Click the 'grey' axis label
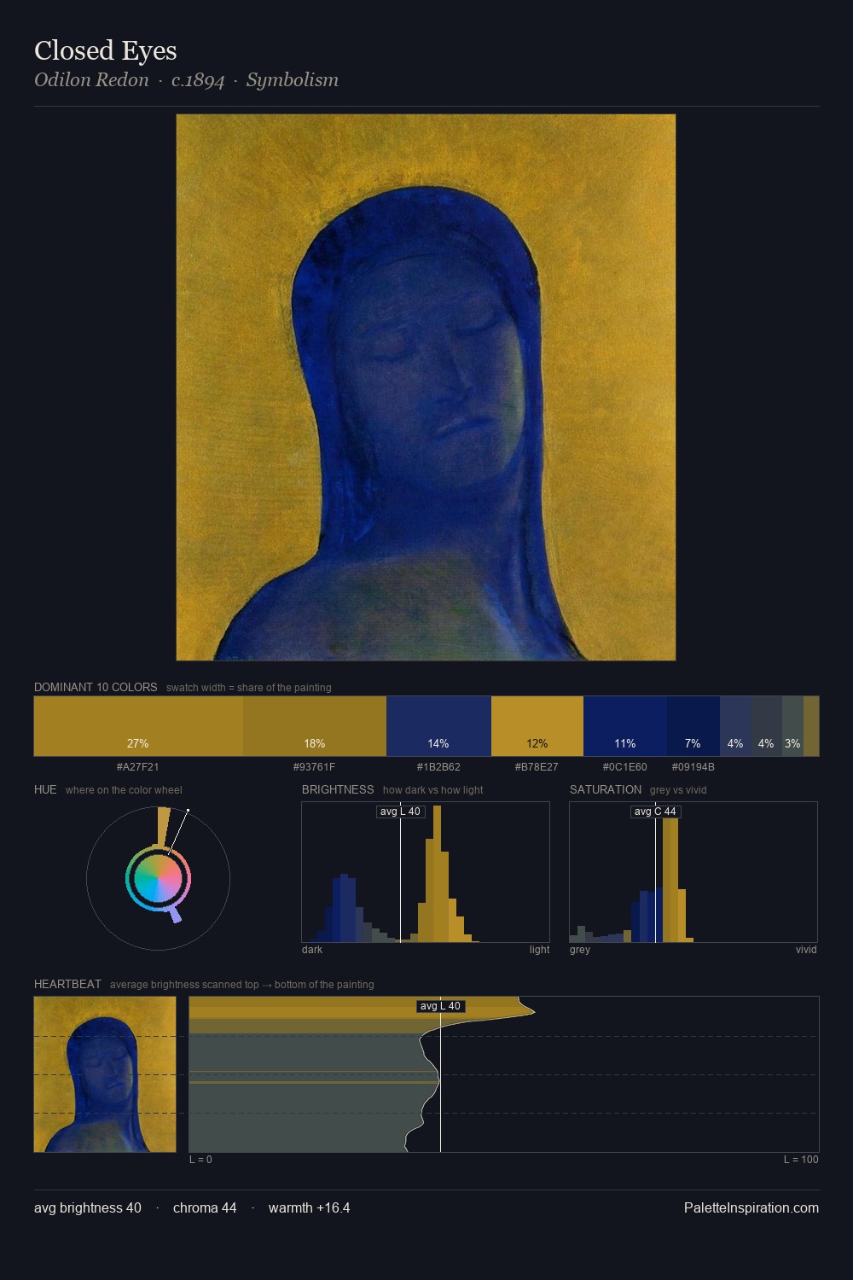Viewport: 853px width, 1280px height. (x=580, y=950)
